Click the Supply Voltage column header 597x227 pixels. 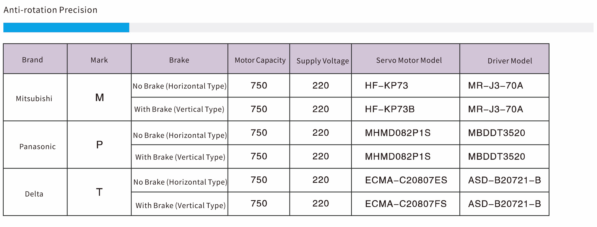(323, 61)
